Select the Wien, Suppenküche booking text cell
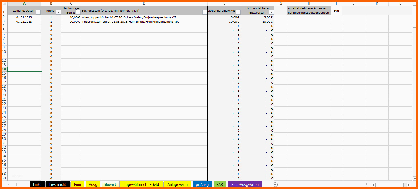Image resolution: width=418 pixels, height=189 pixels. (x=144, y=17)
